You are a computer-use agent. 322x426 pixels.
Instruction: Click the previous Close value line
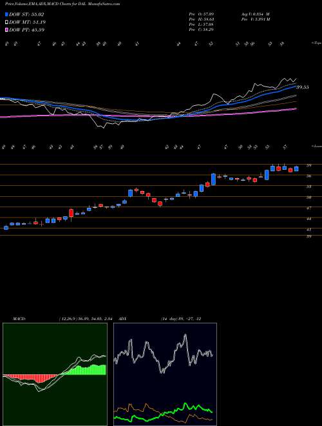[x=202, y=30]
